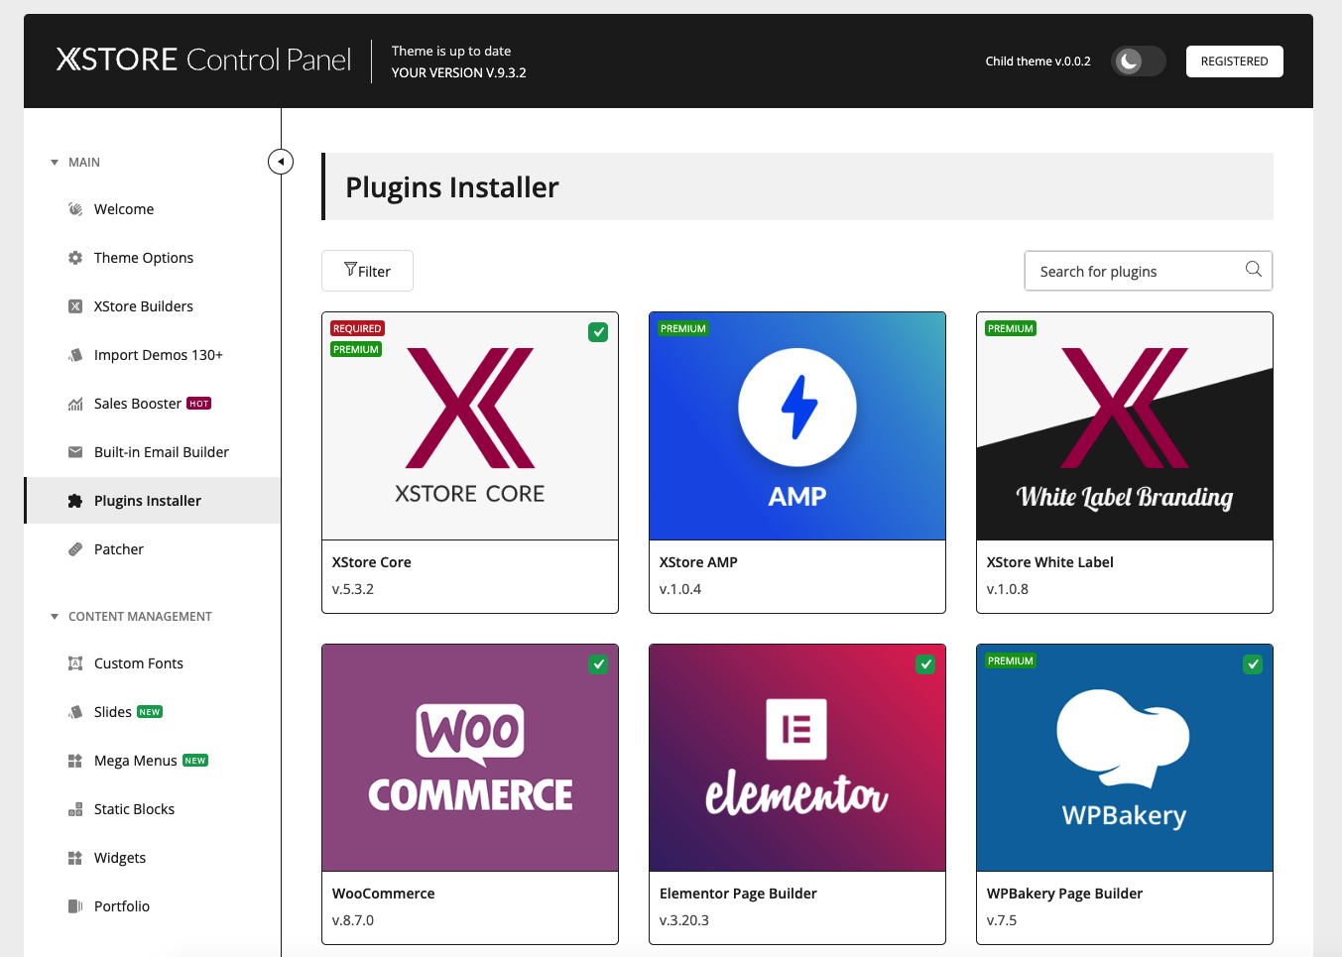
Task: Click the XStore Builders icon
Action: point(75,306)
